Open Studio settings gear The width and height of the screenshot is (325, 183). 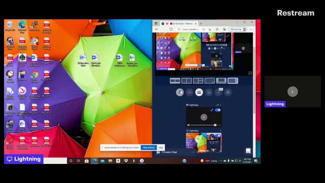228,92
